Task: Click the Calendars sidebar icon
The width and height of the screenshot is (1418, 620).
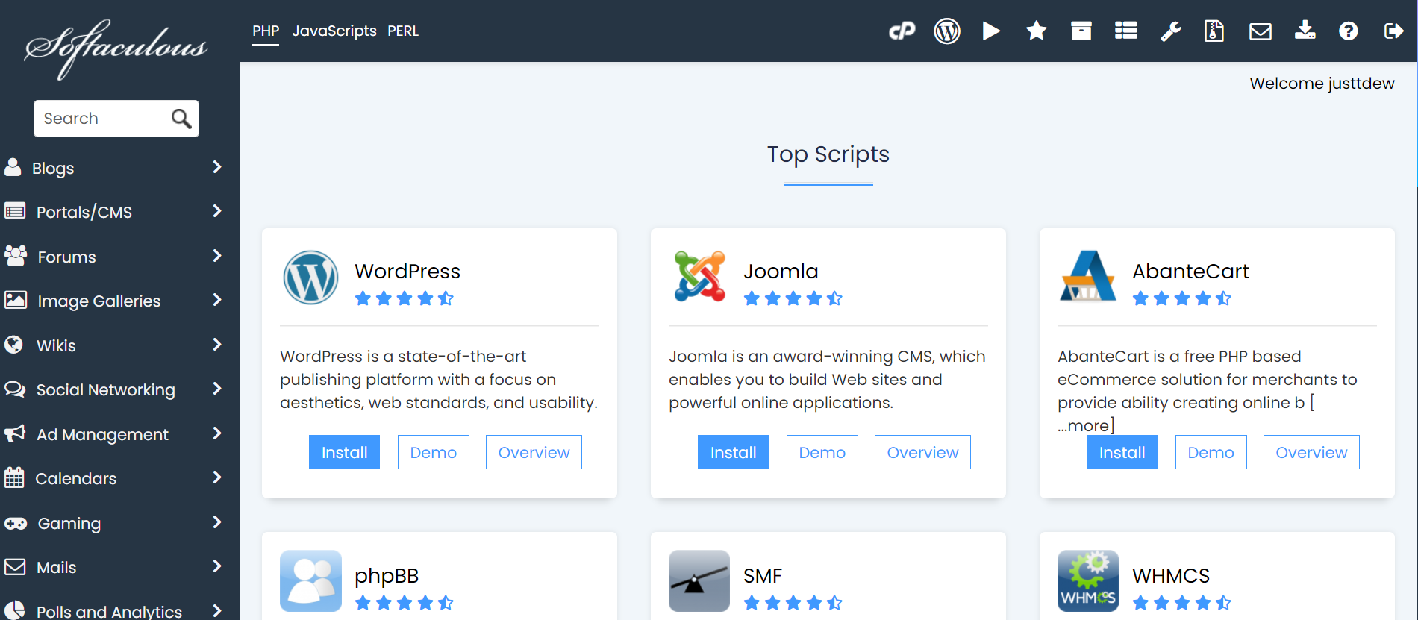Action: pos(14,477)
